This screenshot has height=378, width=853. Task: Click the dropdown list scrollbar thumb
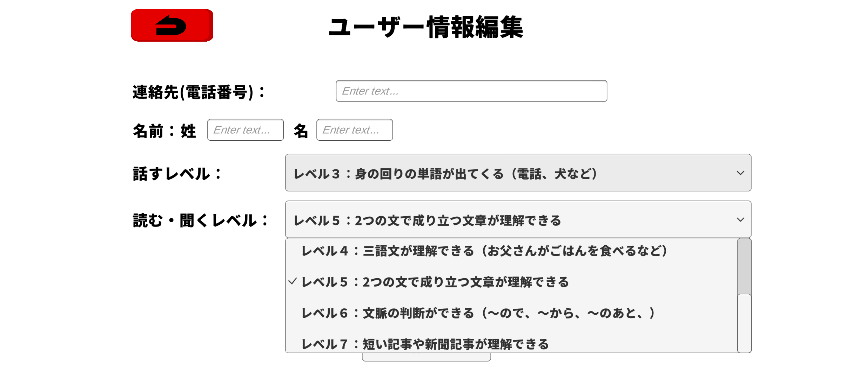pos(744,267)
